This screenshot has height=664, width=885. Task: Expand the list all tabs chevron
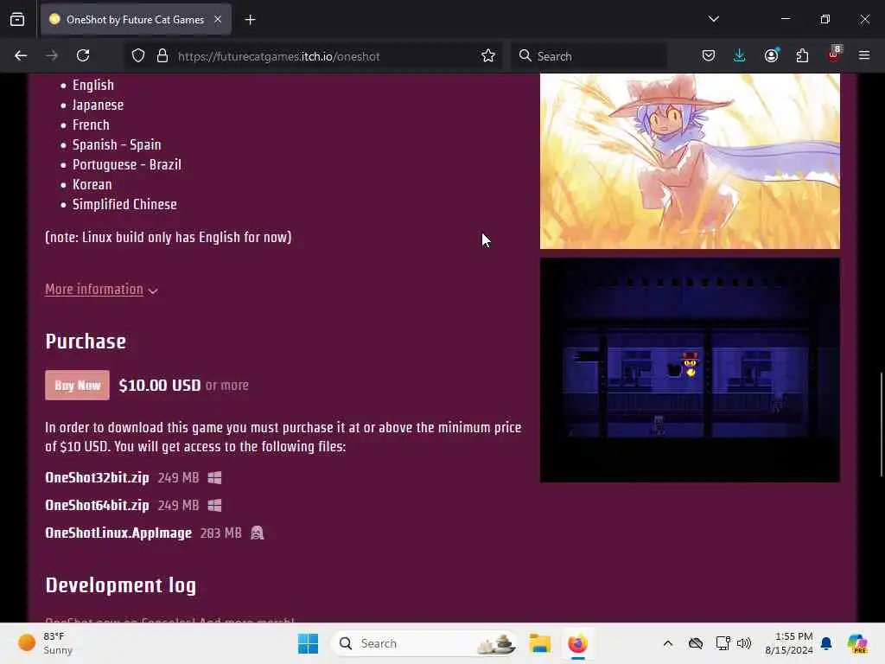[713, 19]
